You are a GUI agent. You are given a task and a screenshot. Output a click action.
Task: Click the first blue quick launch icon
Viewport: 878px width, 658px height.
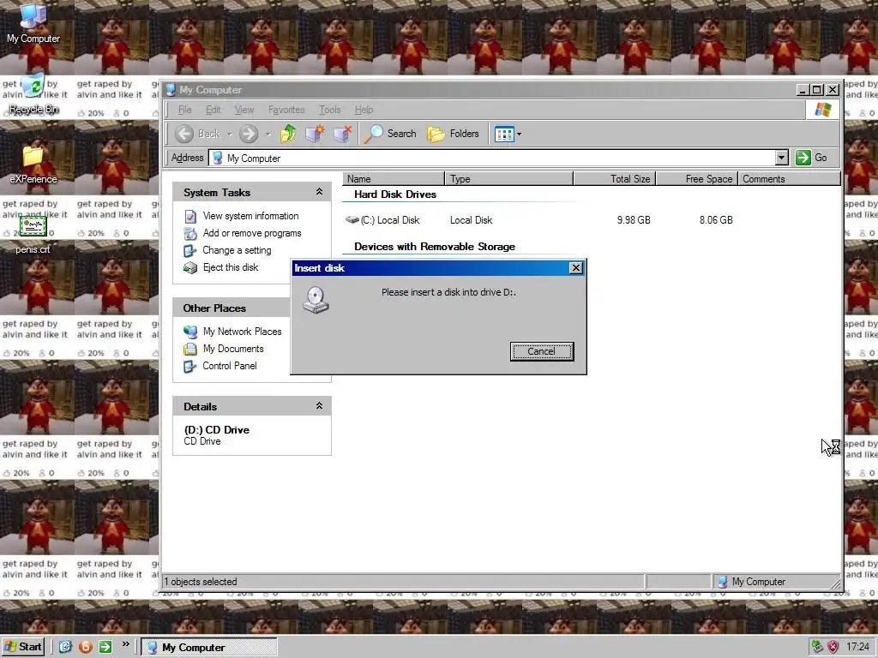65,647
